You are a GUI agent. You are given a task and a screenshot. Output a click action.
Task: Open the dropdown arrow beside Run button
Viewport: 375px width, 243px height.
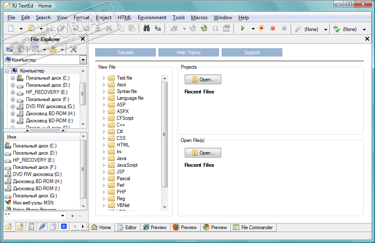tap(253, 29)
